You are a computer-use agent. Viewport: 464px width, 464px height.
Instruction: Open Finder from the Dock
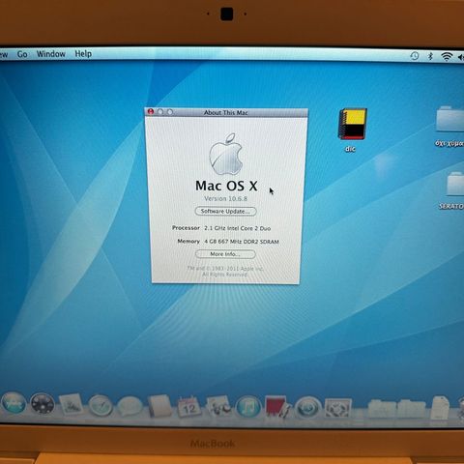[x=14, y=403]
